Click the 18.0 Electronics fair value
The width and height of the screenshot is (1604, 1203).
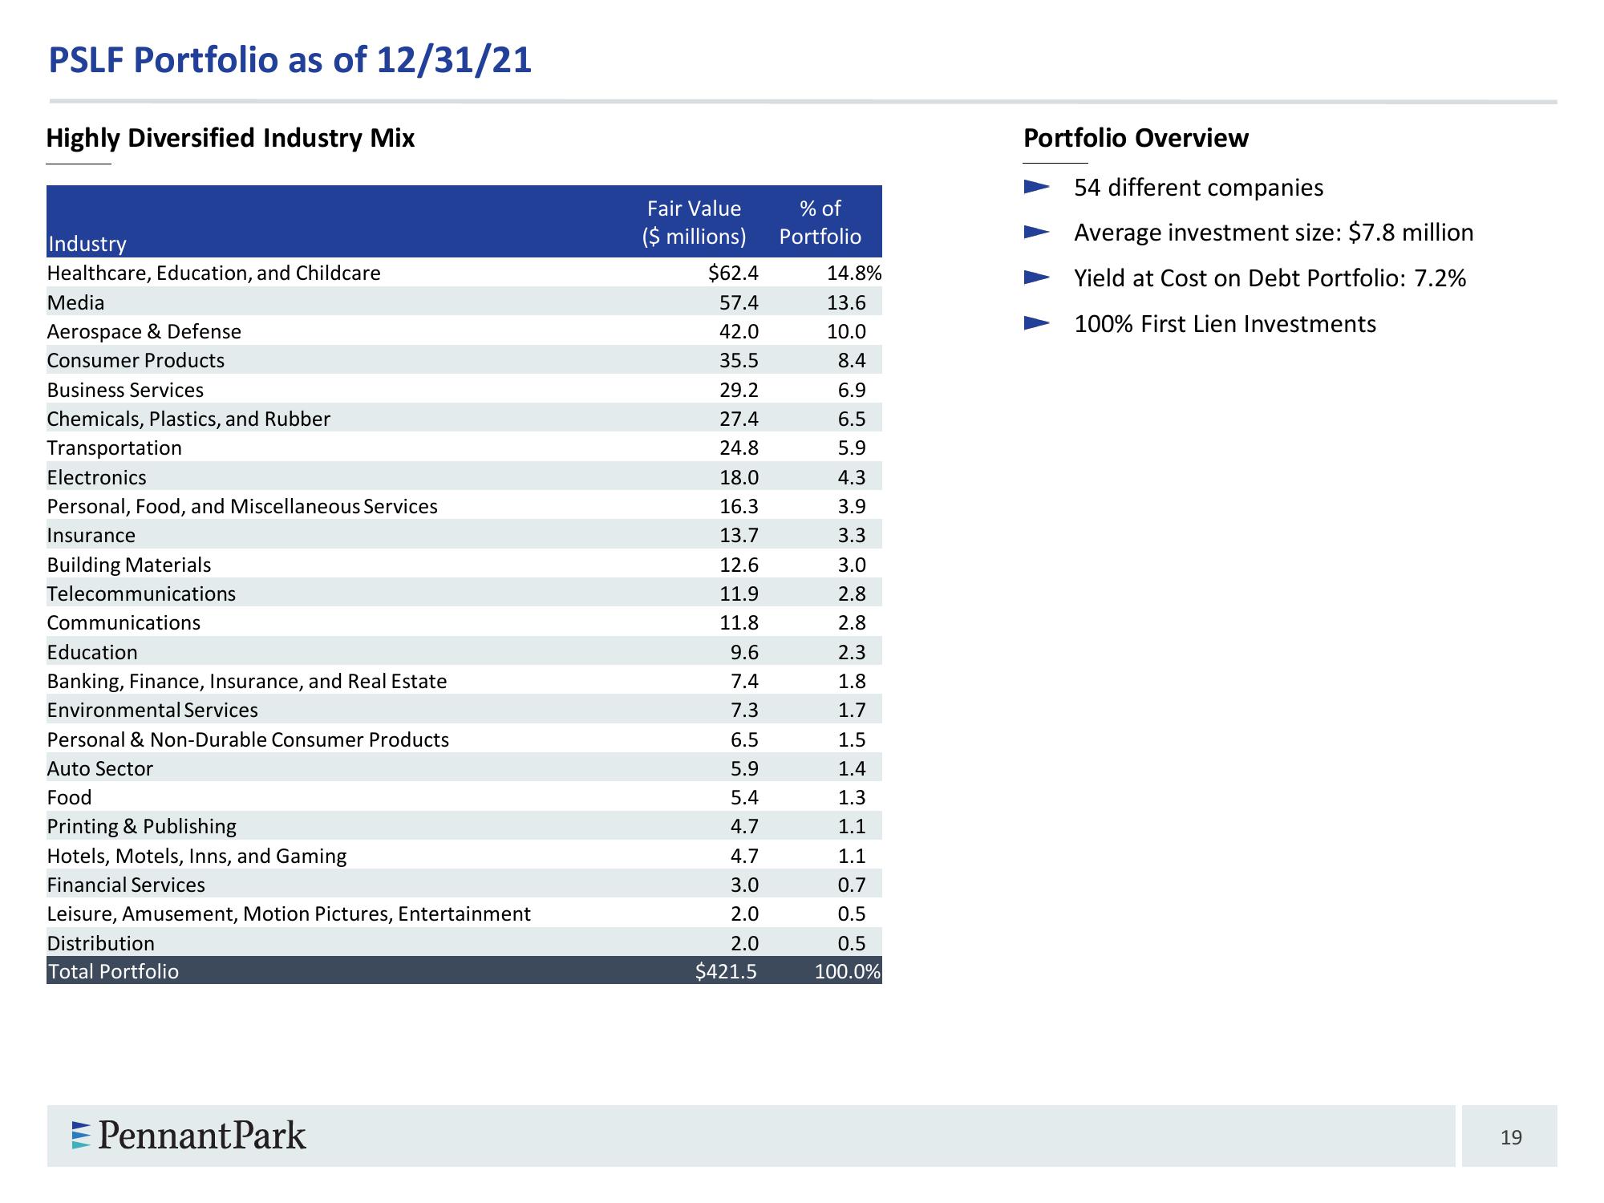tap(739, 477)
